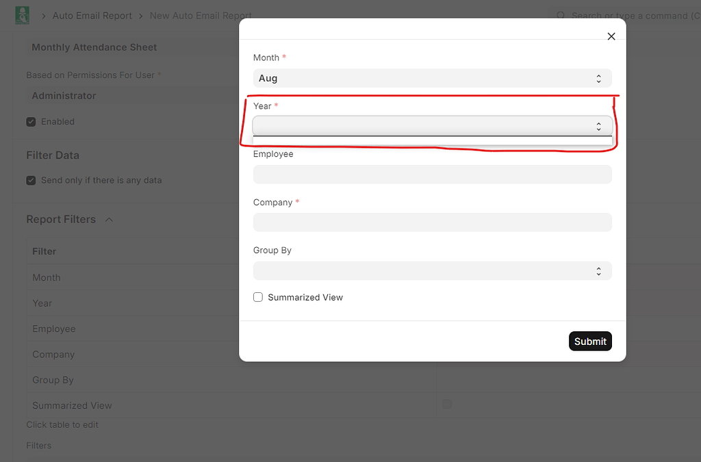Viewport: 701px width, 462px height.
Task: Click the stepper arrows on the Group By field
Action: pos(598,270)
